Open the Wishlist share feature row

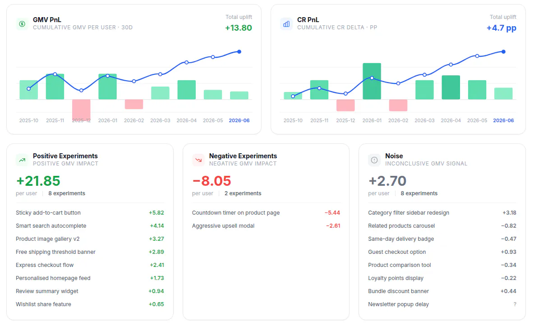tap(90, 304)
